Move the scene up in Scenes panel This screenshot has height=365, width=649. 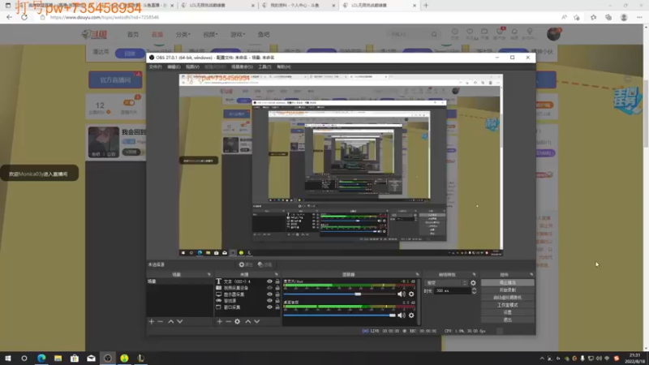[x=171, y=321]
